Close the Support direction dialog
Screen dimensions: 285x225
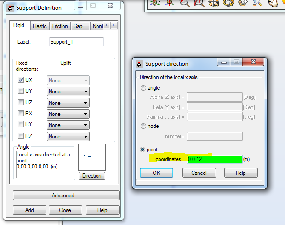pos(253,62)
